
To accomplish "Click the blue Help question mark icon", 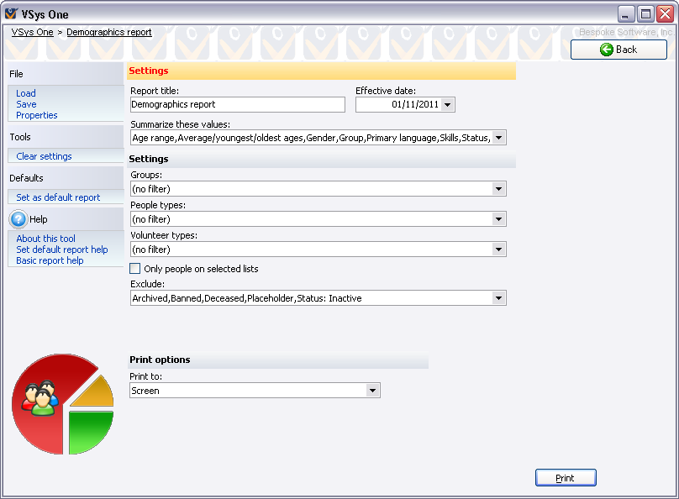I will (x=18, y=219).
